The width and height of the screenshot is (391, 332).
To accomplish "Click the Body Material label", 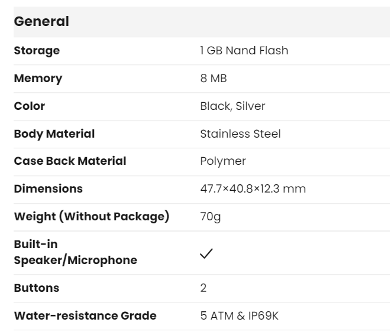I will click(x=54, y=134).
